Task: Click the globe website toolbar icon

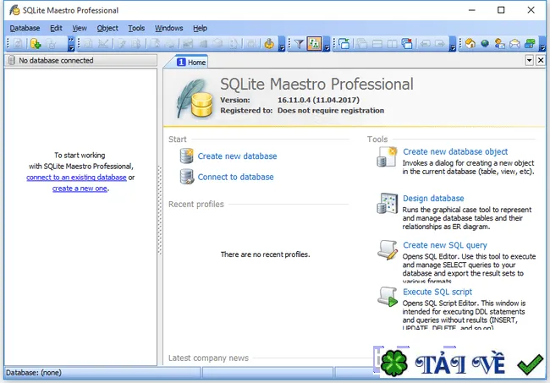Action: coord(485,44)
